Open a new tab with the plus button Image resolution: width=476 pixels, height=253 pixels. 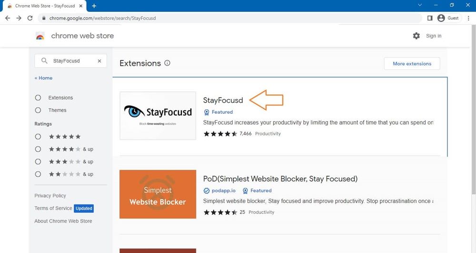tap(94, 6)
